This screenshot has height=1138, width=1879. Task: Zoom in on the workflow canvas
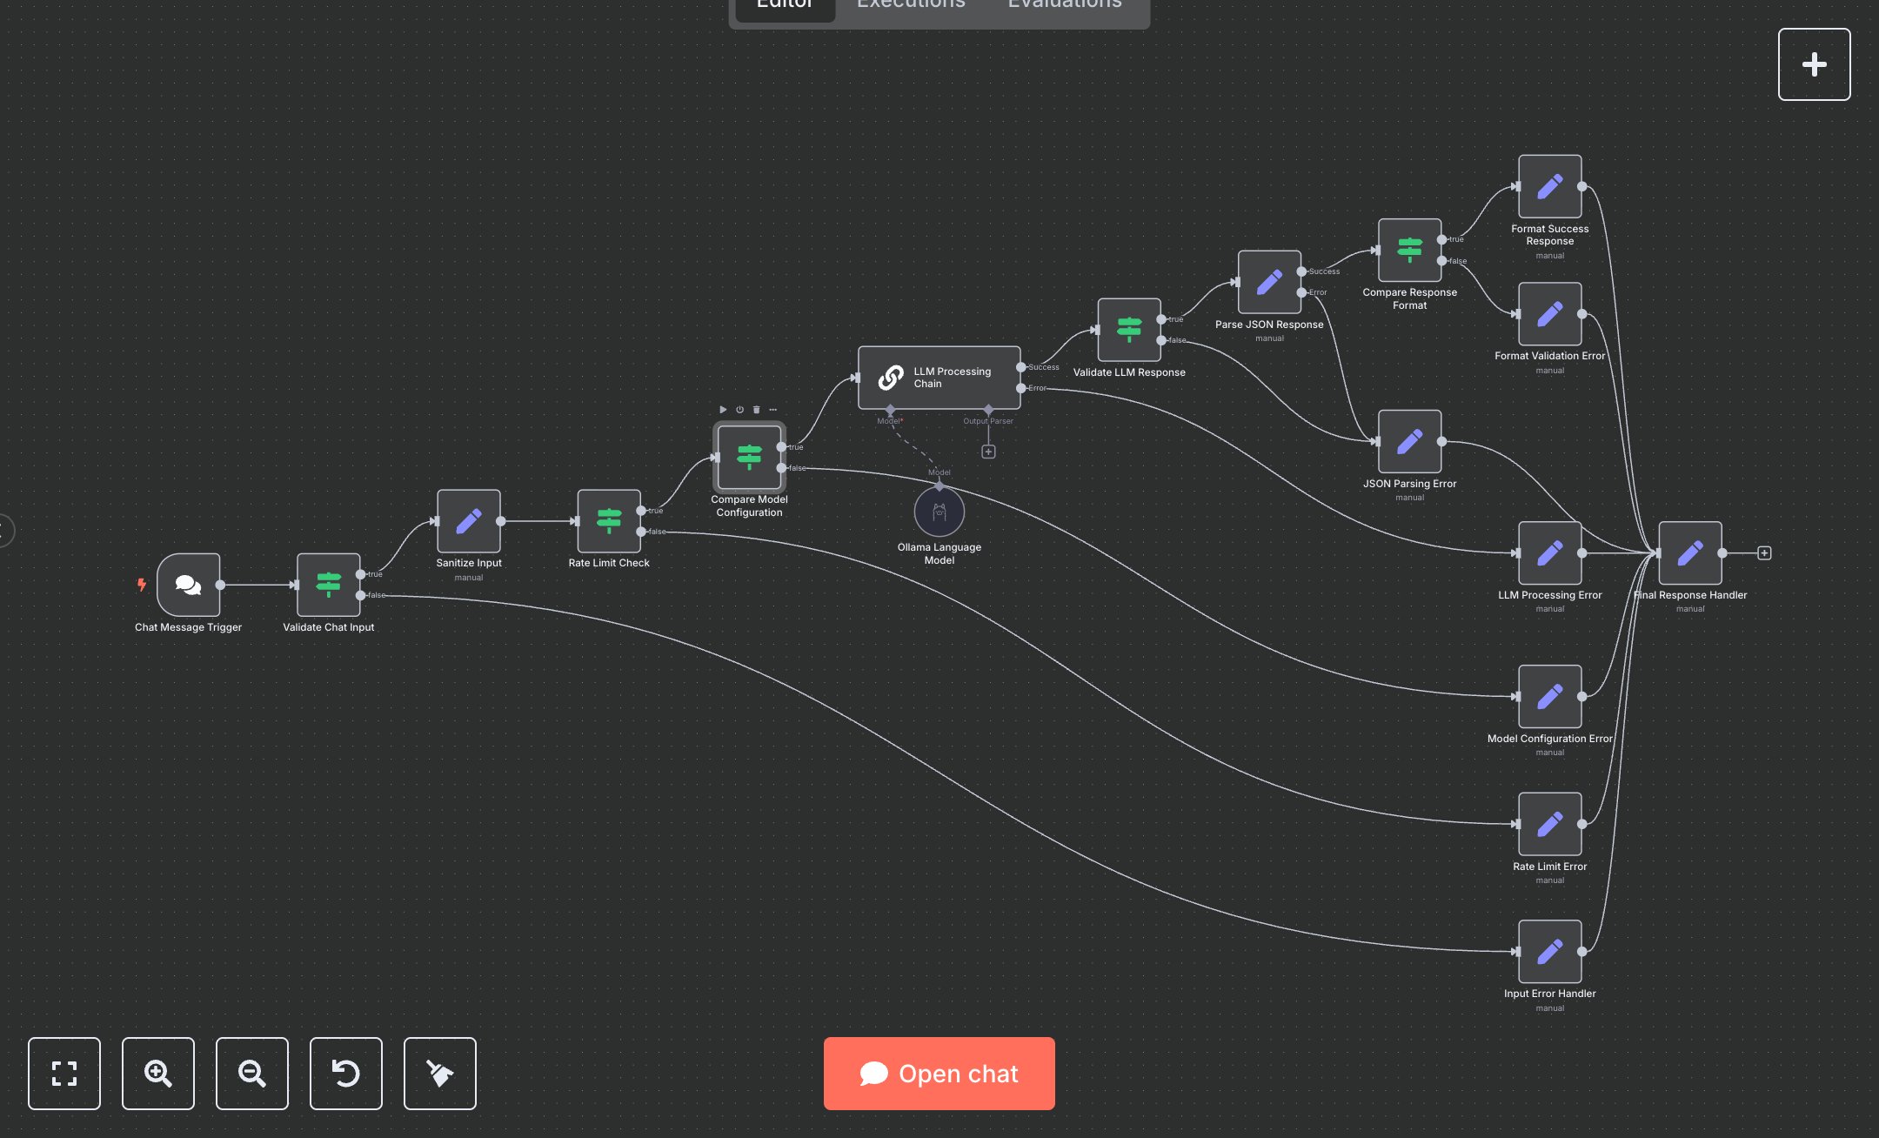click(157, 1073)
